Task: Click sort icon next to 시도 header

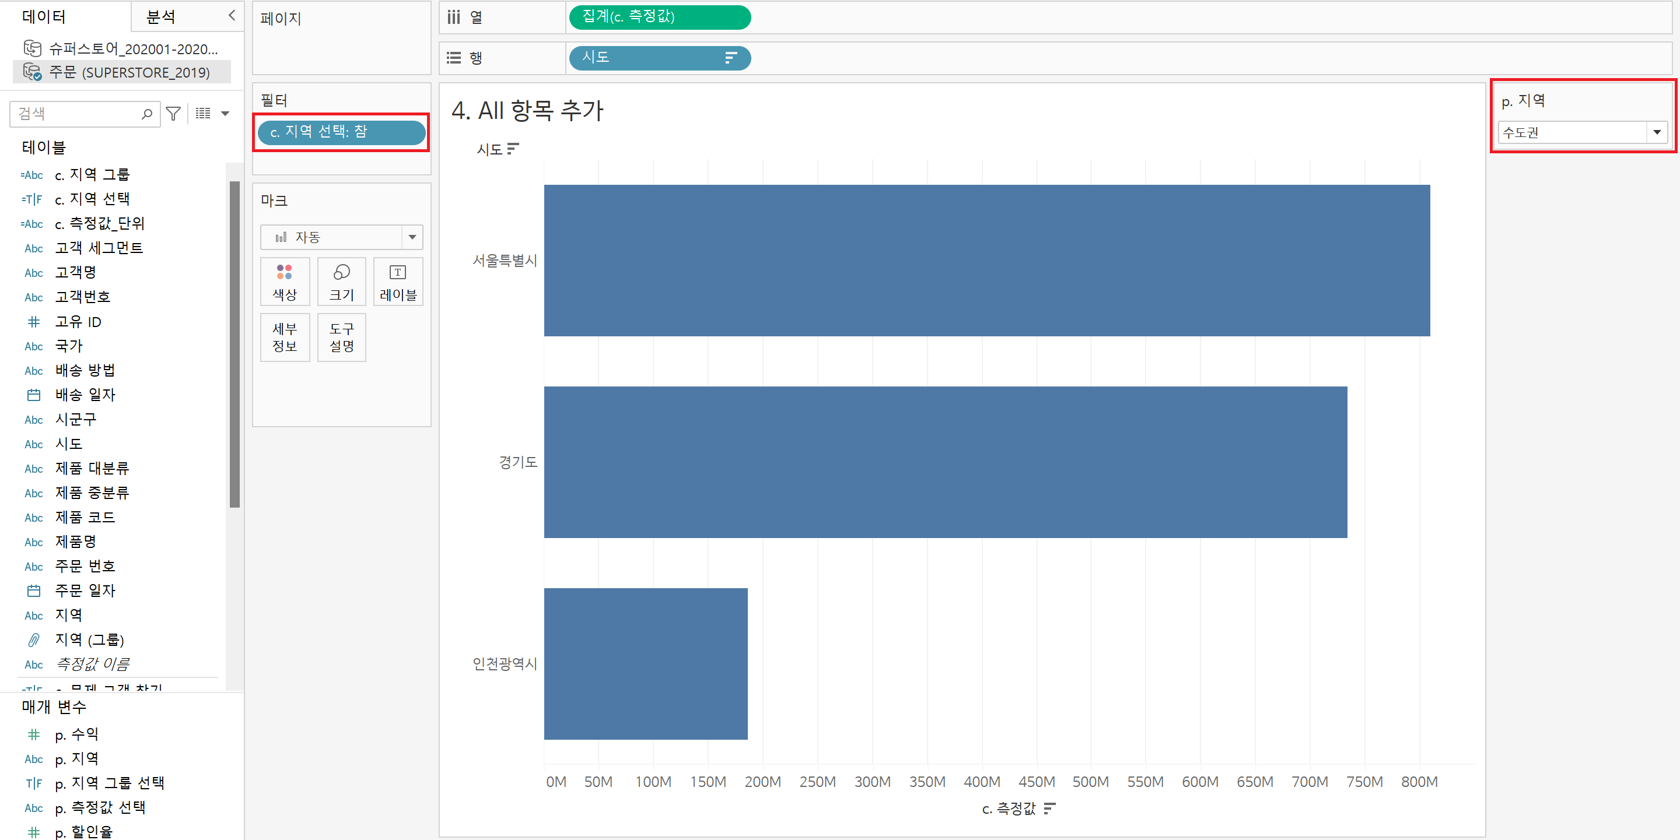Action: click(x=513, y=149)
